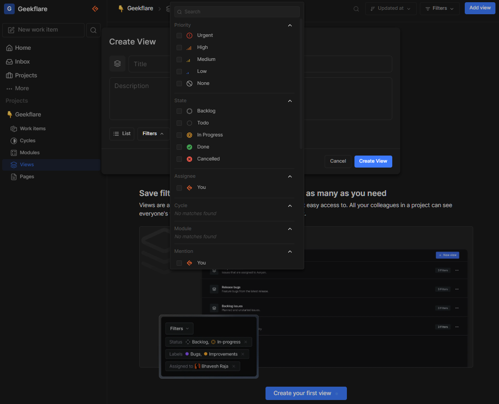Click the filter Search input field
This screenshot has width=499, height=404.
(237, 12)
